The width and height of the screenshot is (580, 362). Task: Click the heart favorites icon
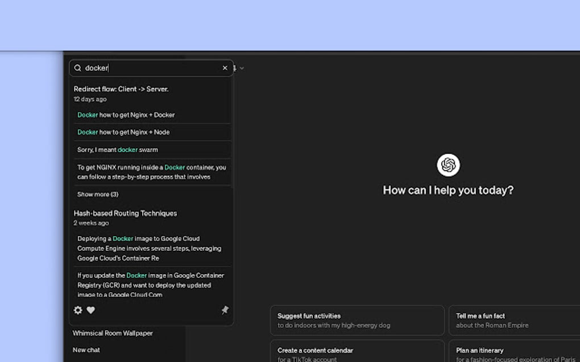tap(91, 310)
